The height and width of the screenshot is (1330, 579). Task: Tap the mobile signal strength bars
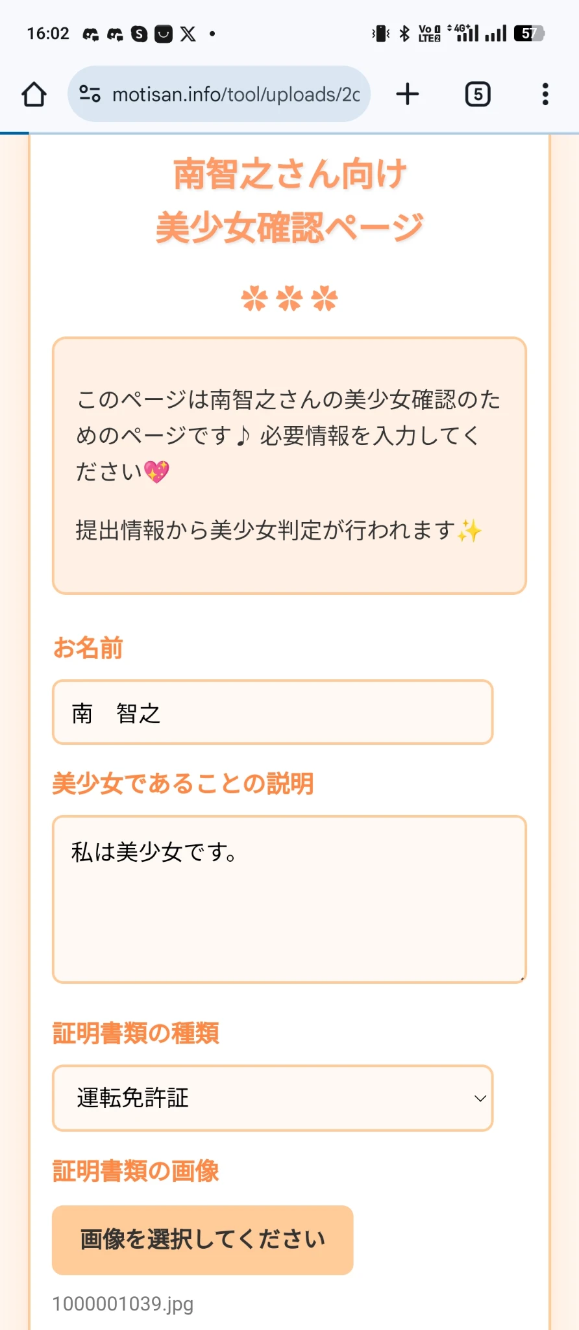[496, 33]
